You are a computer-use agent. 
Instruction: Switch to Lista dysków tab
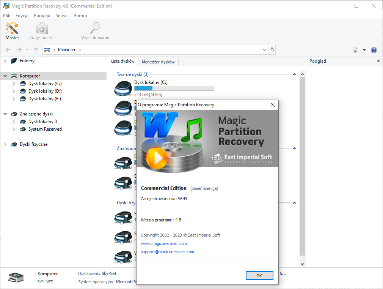(122, 61)
